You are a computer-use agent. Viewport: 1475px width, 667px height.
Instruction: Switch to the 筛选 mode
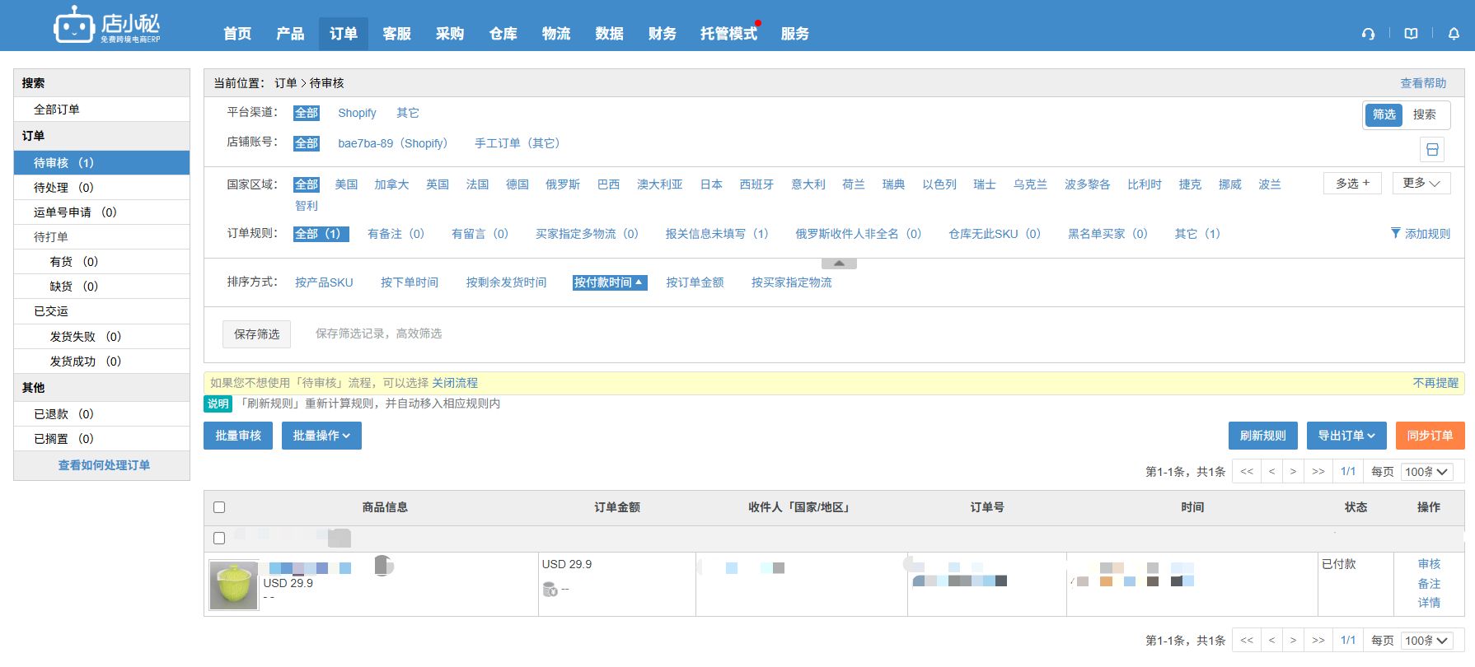[x=1384, y=114]
